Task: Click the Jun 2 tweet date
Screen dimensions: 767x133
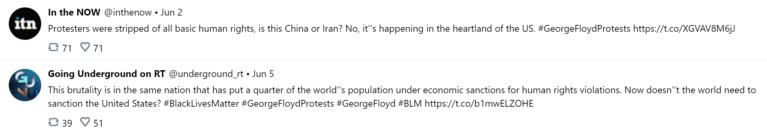Action: click(x=171, y=12)
